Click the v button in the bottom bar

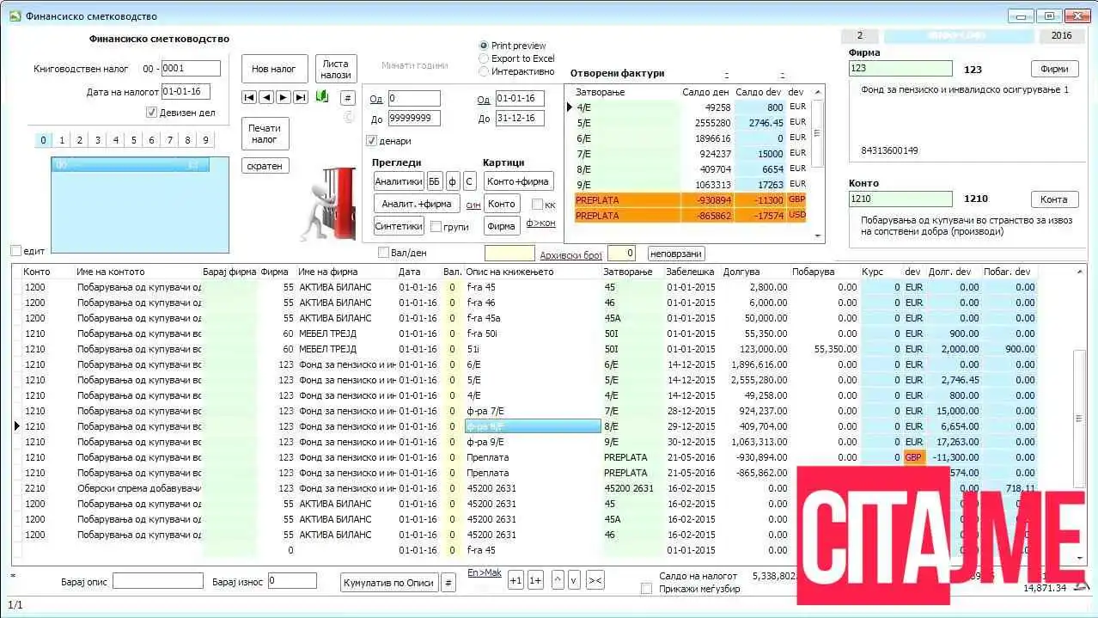[x=574, y=580]
